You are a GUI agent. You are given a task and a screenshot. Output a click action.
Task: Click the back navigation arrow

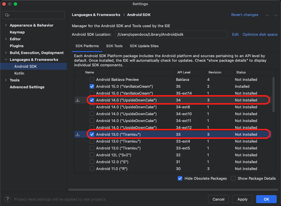pyautogui.click(x=268, y=15)
